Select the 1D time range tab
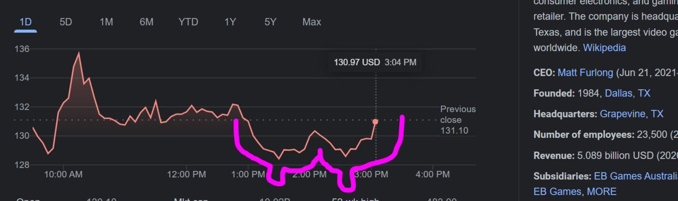 tap(25, 22)
